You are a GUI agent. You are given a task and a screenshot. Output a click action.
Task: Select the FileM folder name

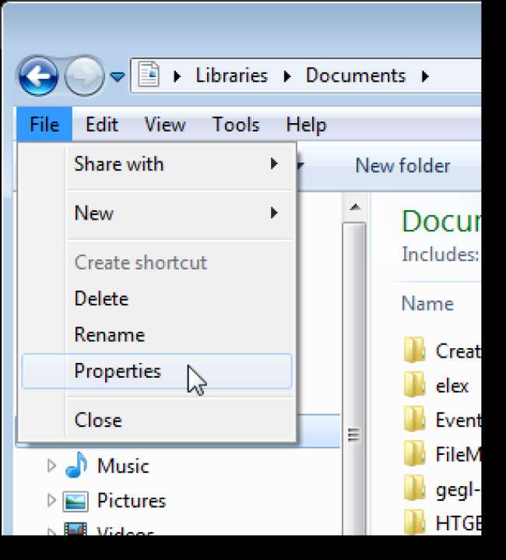click(x=459, y=455)
